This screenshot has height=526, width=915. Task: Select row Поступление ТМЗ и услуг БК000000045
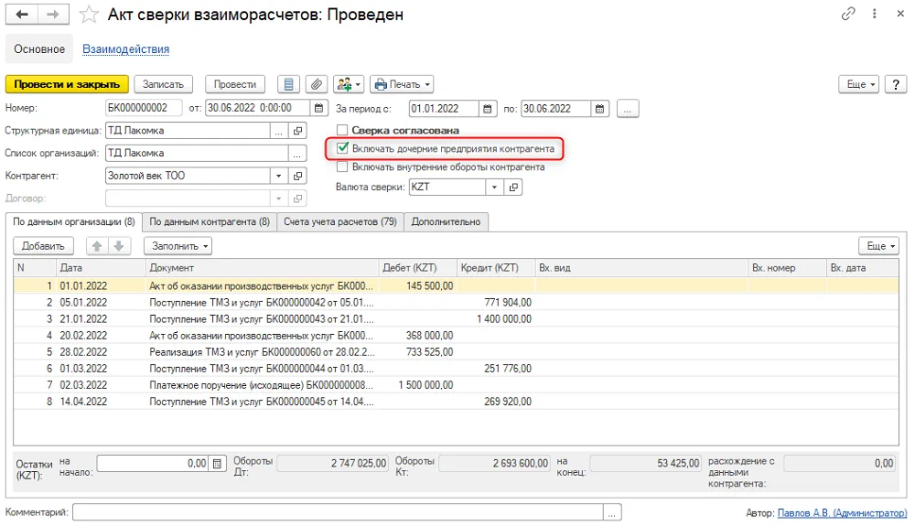click(456, 402)
